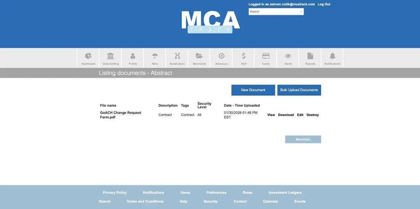The image size is (420, 209).
Task: Click the Date - Time Uploaded header
Action: point(242,105)
